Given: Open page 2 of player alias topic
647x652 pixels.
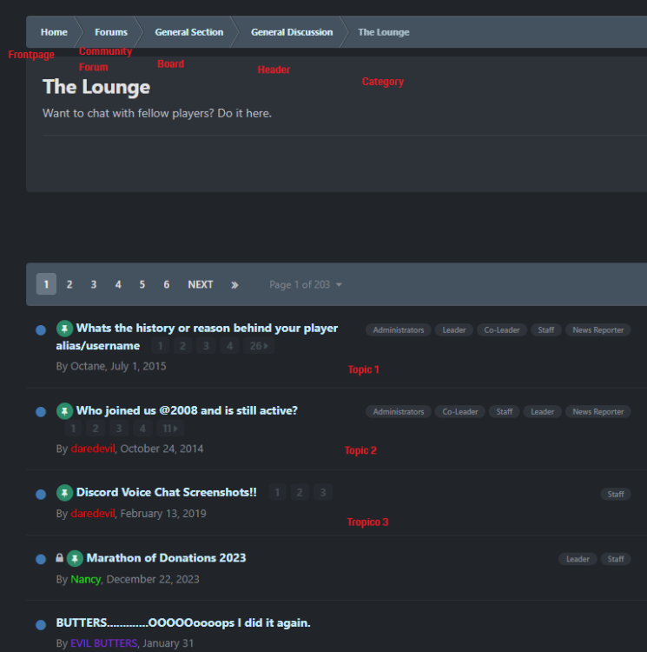Looking at the screenshot, I should pos(182,346).
